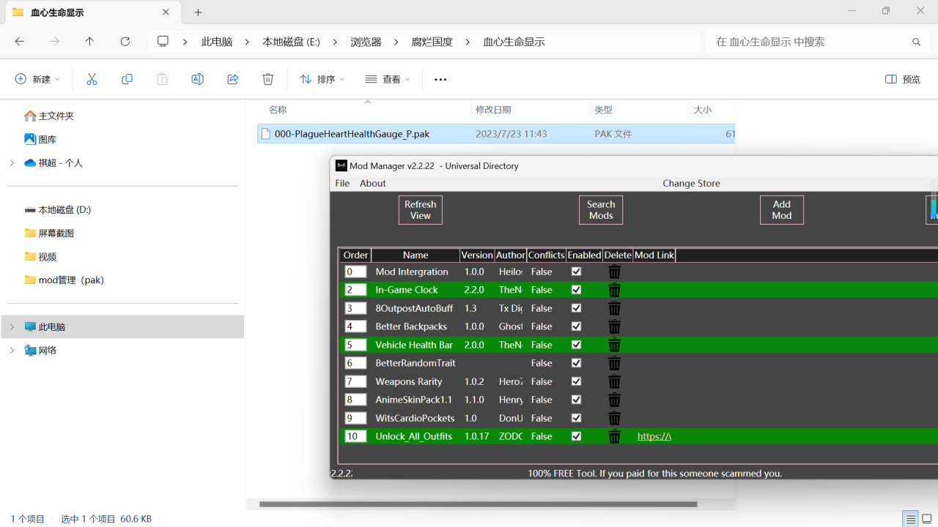
Task: Open the Unlock_All_Outfits mod link
Action: point(654,436)
